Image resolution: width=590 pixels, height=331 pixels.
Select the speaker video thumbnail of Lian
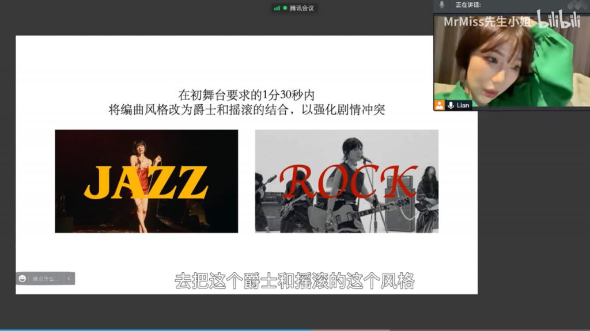coord(512,62)
